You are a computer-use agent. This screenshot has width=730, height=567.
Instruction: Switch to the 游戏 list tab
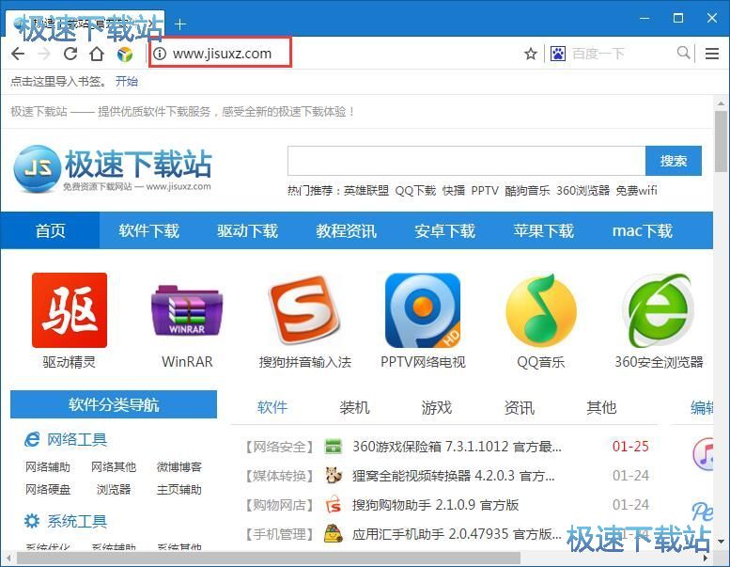pos(437,408)
